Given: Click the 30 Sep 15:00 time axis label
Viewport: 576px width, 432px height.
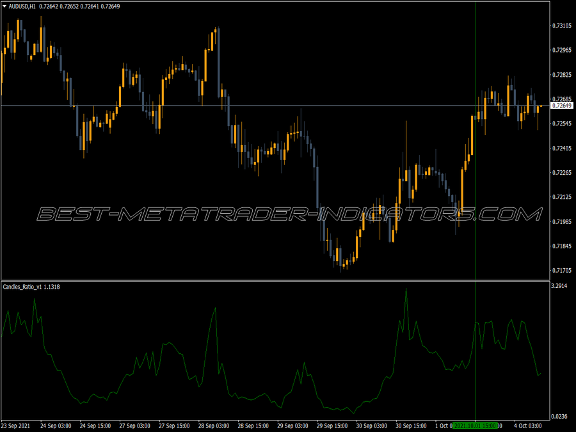Looking at the screenshot, I should pos(411,426).
